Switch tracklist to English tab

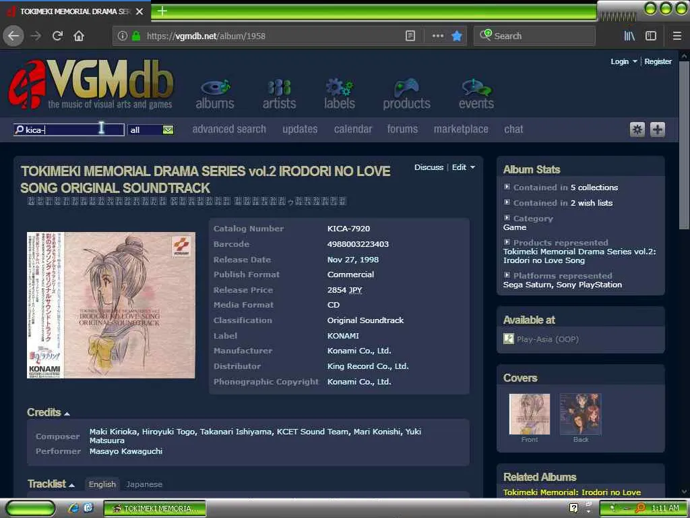[102, 484]
